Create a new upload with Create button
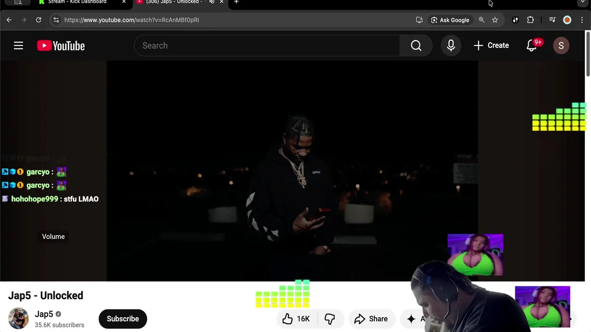The height and width of the screenshot is (332, 591). [x=491, y=46]
